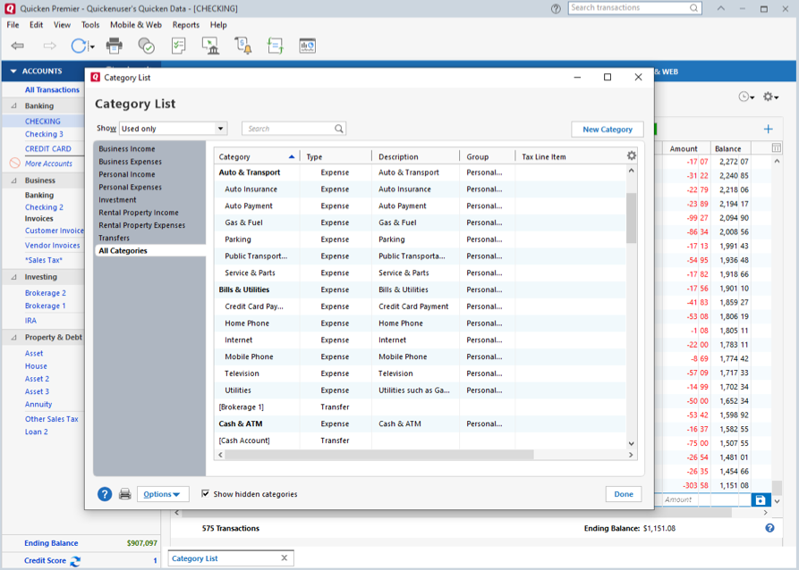Click the help question mark near search

coord(556,9)
